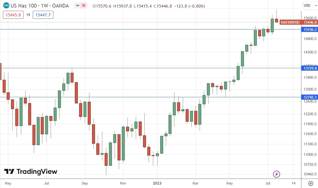This screenshot has width=318, height=188.
Task: Select the 1W timeframe label
Action: [45, 5]
